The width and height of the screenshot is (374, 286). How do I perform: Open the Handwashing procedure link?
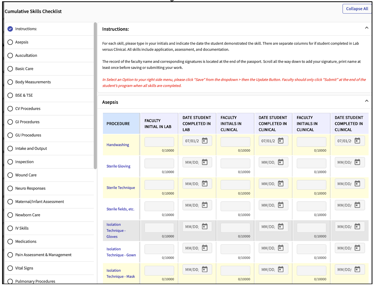tap(118, 145)
